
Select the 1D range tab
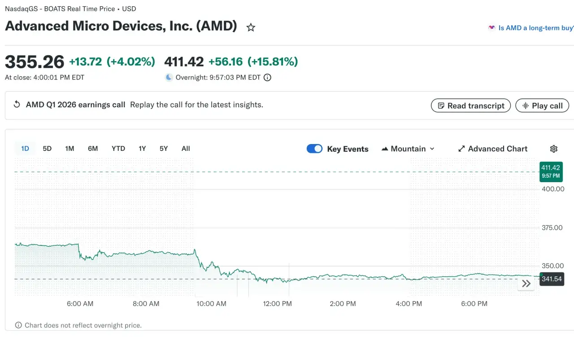pyautogui.click(x=25, y=149)
